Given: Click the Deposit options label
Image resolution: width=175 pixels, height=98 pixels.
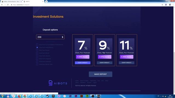Looking at the screenshot, I should click(50, 30).
